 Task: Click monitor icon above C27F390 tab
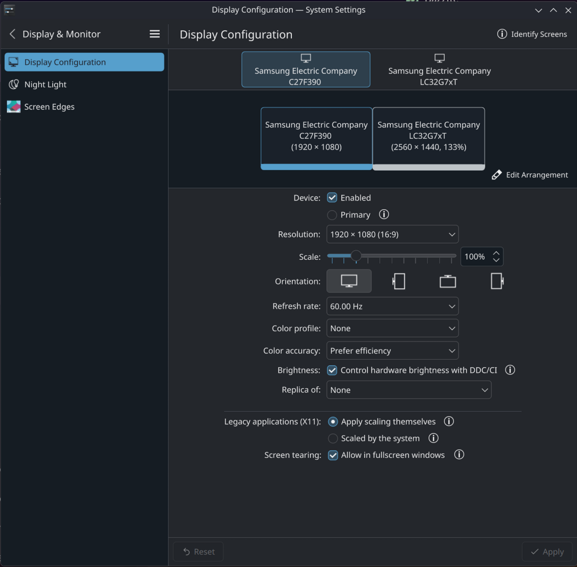[306, 58]
